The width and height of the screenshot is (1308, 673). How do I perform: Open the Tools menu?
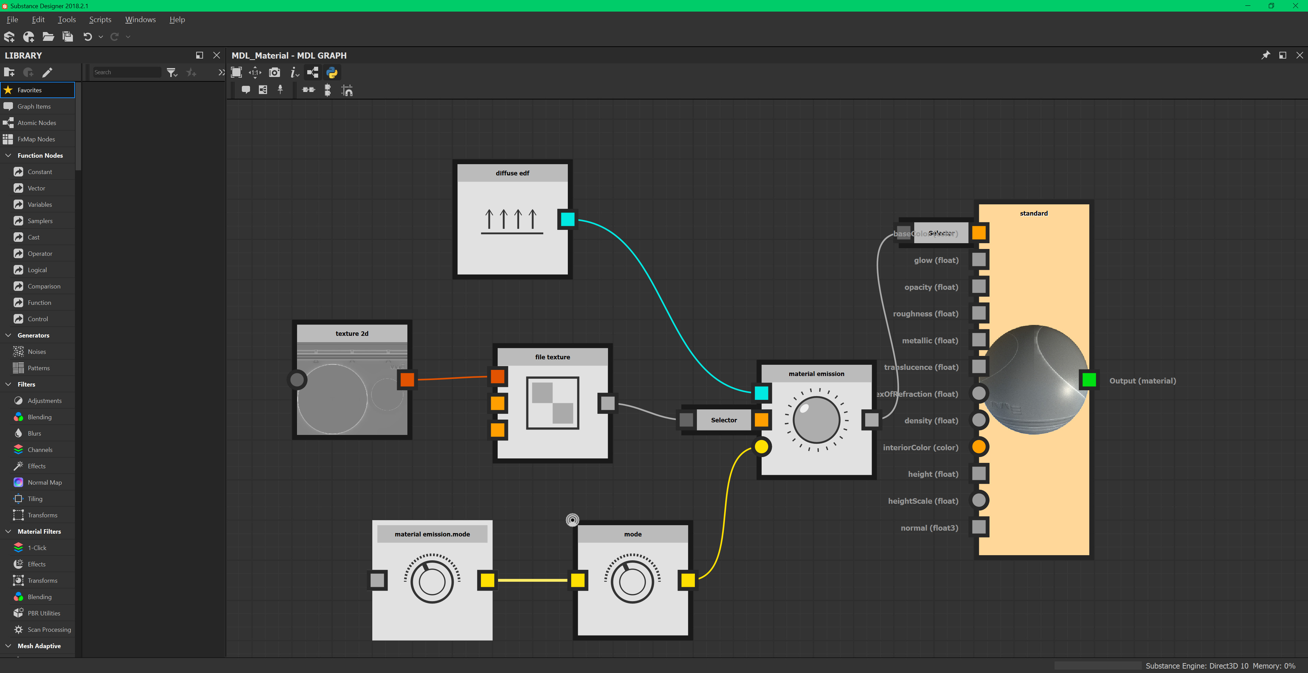[x=66, y=19]
